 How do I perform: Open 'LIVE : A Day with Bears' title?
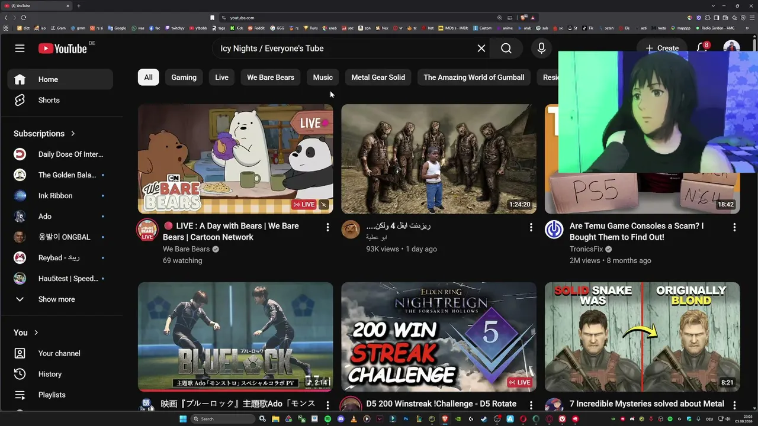click(x=231, y=231)
